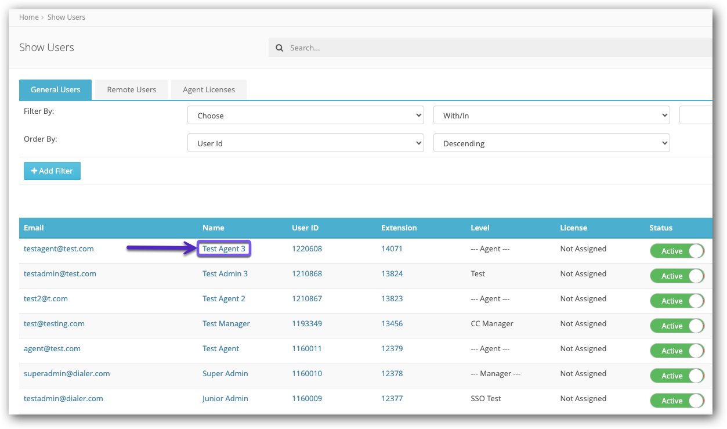This screenshot has height=429, width=727.
Task: Expand the Filter By Choose dropdown
Action: coord(305,116)
